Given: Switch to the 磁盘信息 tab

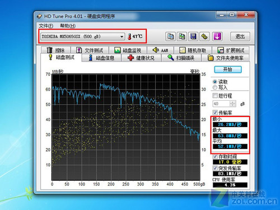Looking at the screenshot, I should coord(102,58).
